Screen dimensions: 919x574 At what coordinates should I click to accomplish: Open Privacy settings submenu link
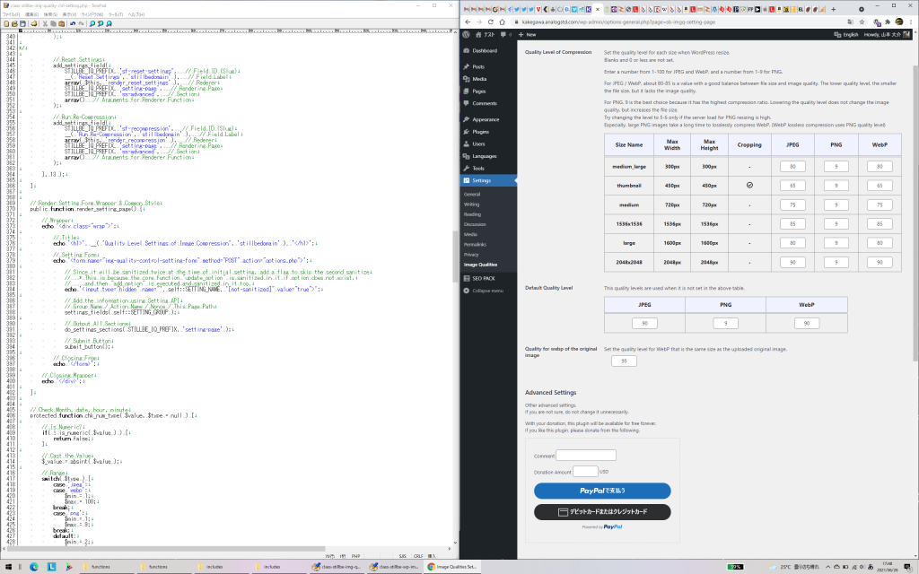pyautogui.click(x=471, y=255)
